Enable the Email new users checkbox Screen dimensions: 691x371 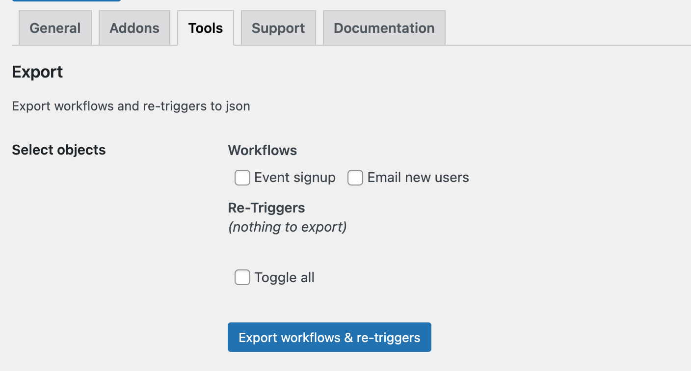pos(355,178)
